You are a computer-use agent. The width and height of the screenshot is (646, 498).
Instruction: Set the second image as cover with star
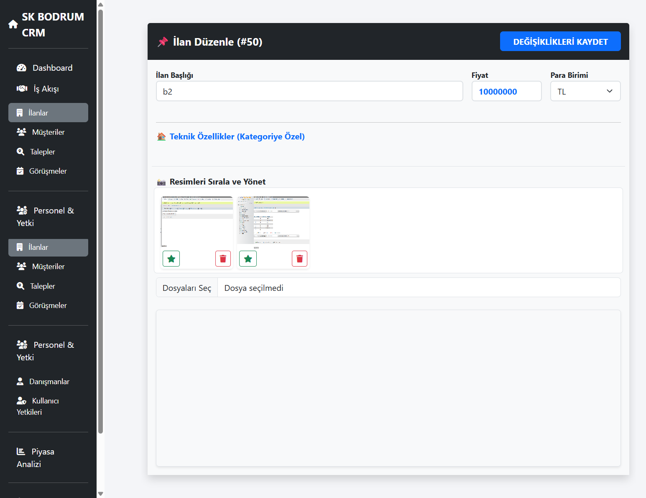(248, 259)
